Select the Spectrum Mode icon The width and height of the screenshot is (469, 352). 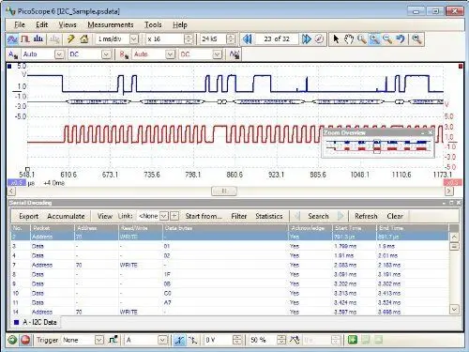coord(38,39)
